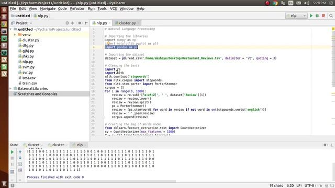The height and width of the screenshot is (188, 335).
Task: Hide the Project panel with hide icon
Action: [x=86, y=23]
